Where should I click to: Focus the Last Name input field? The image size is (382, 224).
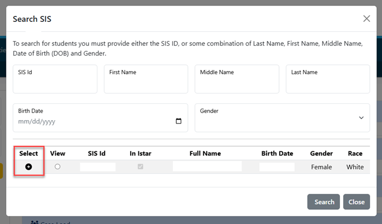[x=328, y=79]
